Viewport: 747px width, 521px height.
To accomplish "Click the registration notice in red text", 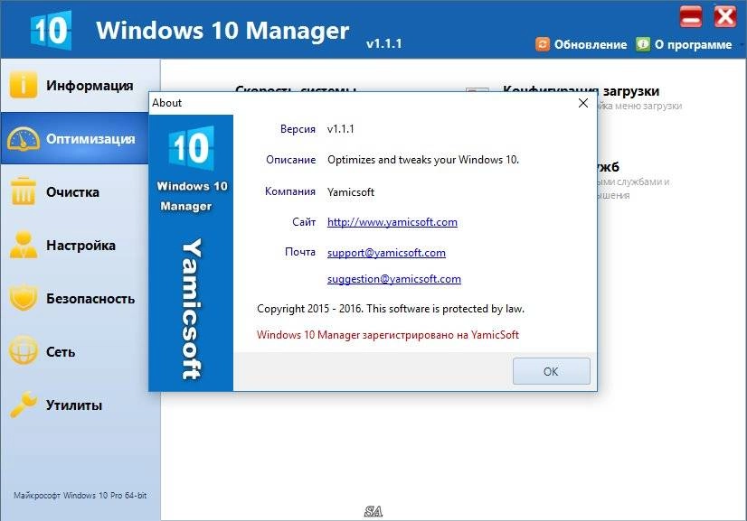I will click(x=387, y=335).
